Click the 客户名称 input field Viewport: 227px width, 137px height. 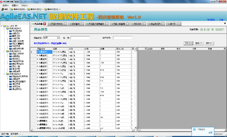click(x=123, y=38)
